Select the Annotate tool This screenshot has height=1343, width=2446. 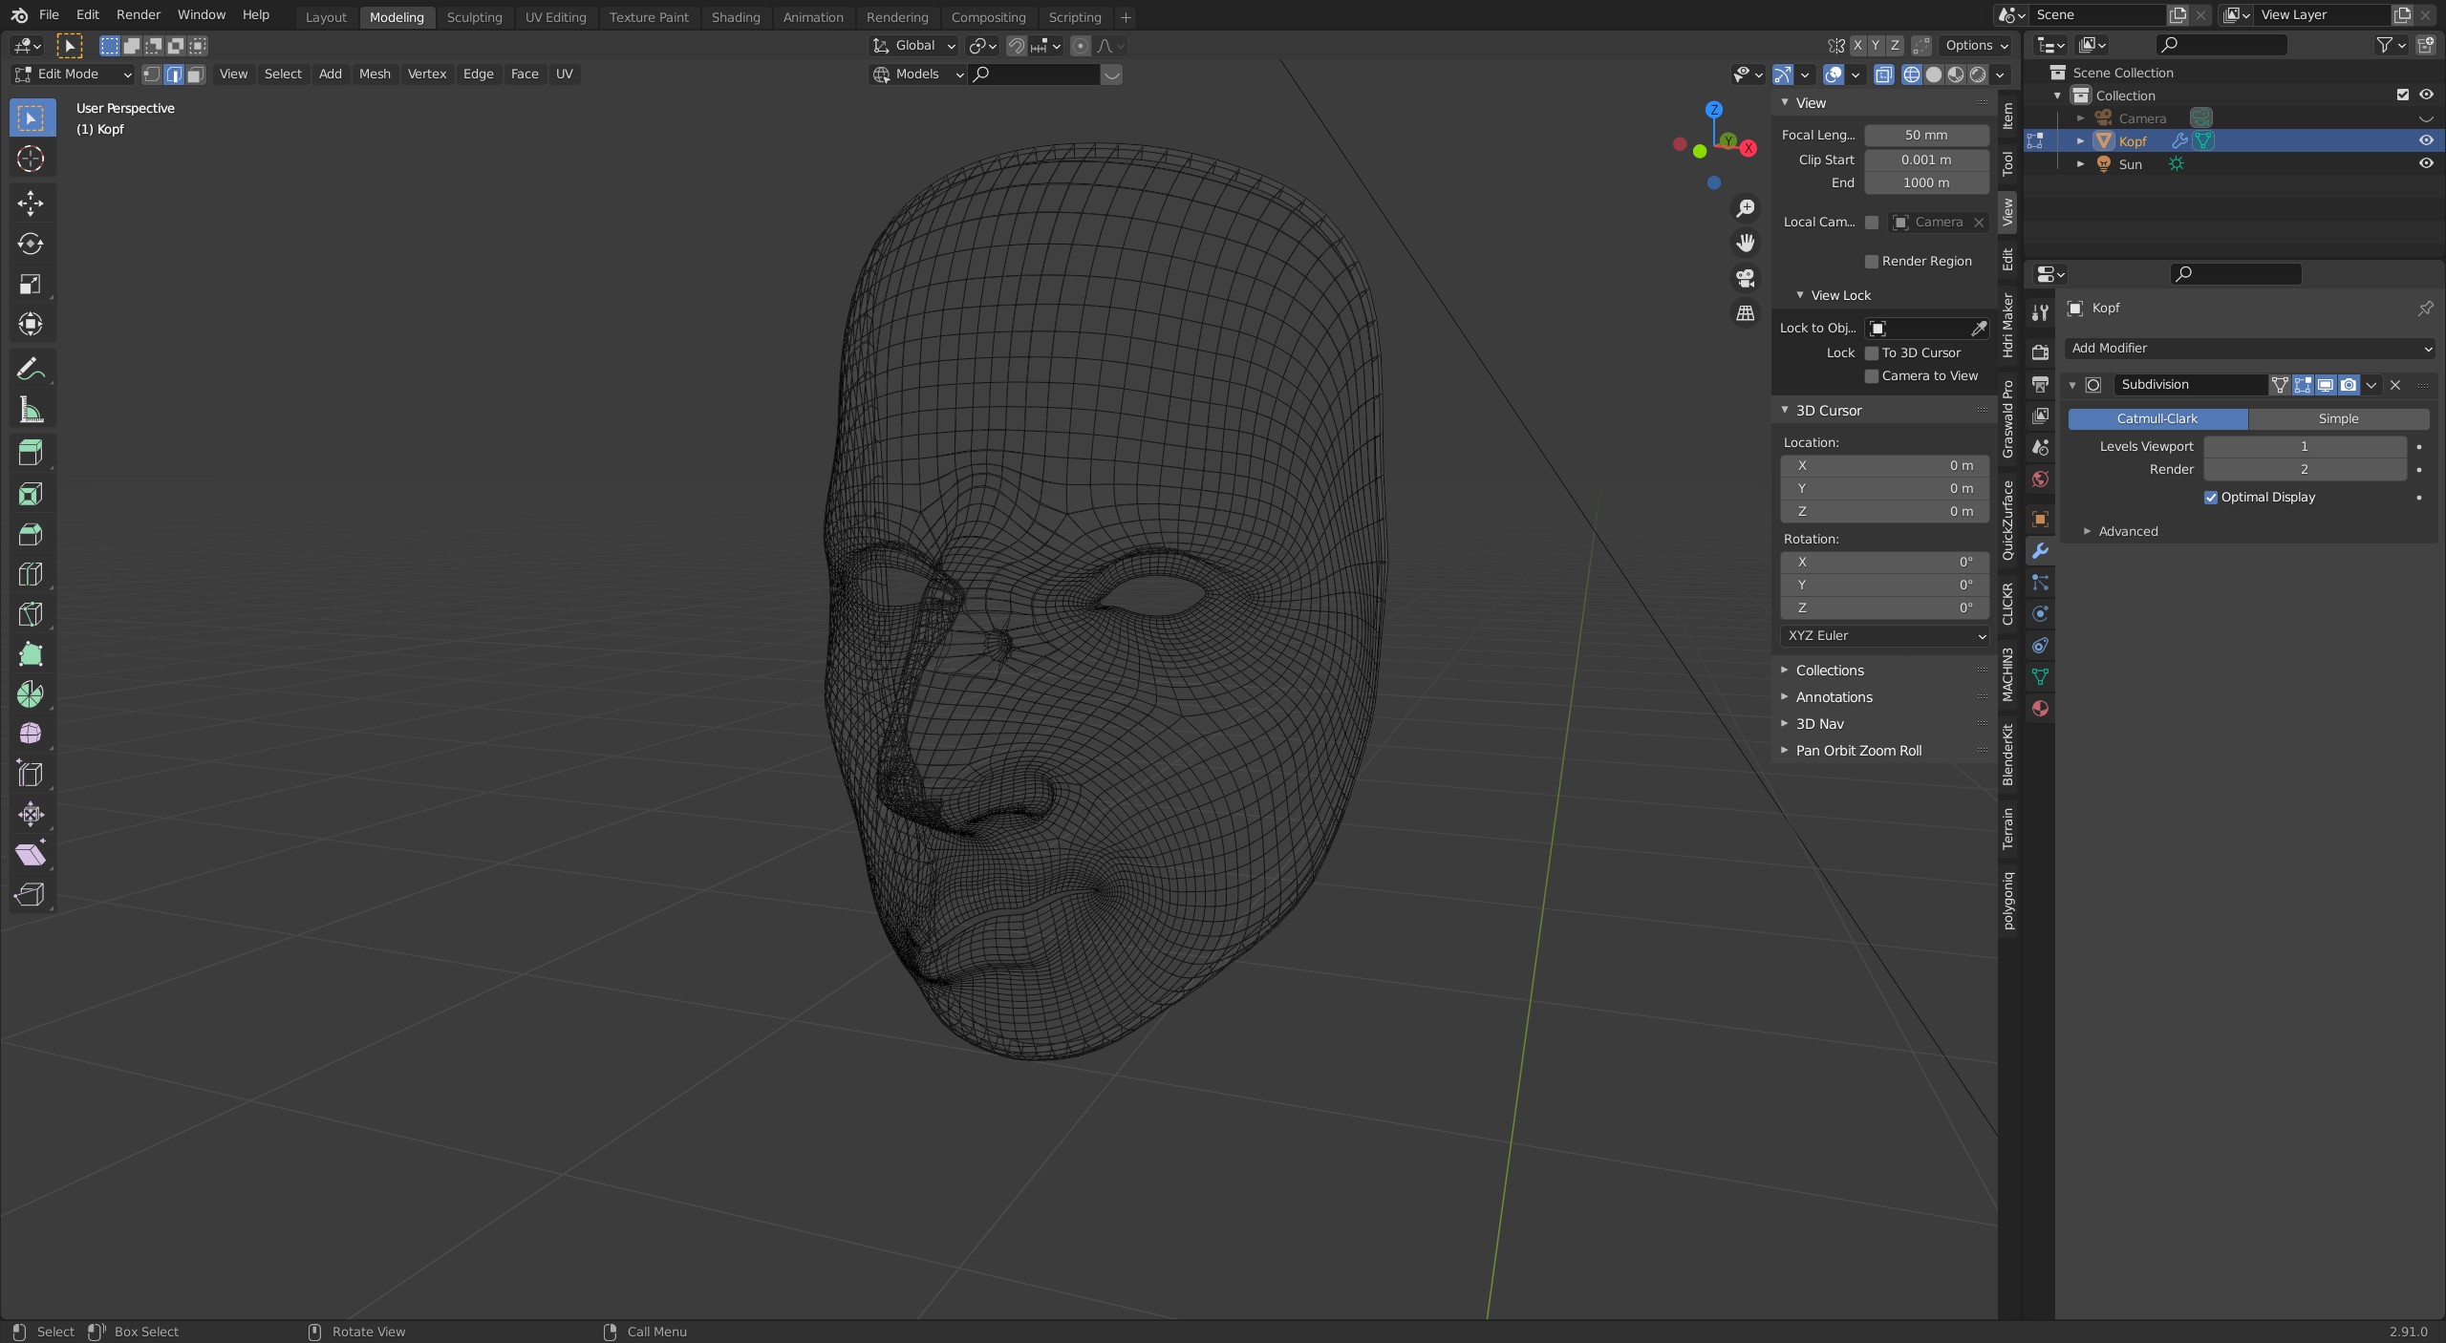pyautogui.click(x=31, y=369)
